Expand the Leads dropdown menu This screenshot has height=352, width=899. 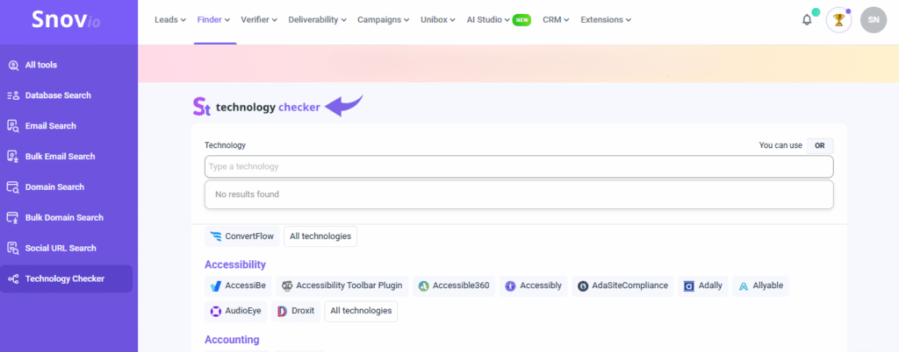click(170, 19)
